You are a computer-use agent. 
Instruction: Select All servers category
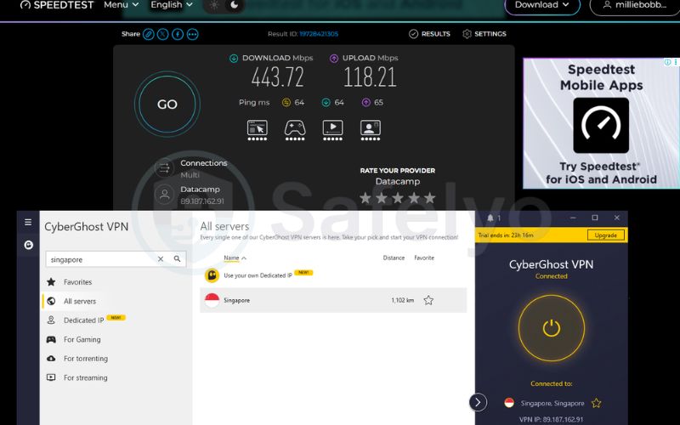coord(79,301)
